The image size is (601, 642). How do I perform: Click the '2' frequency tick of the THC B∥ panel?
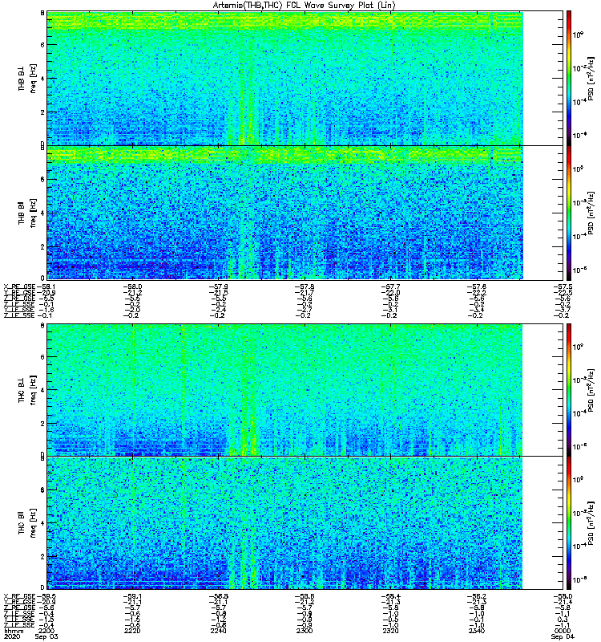click(x=42, y=557)
